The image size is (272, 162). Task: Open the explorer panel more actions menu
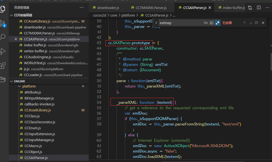(x=82, y=8)
